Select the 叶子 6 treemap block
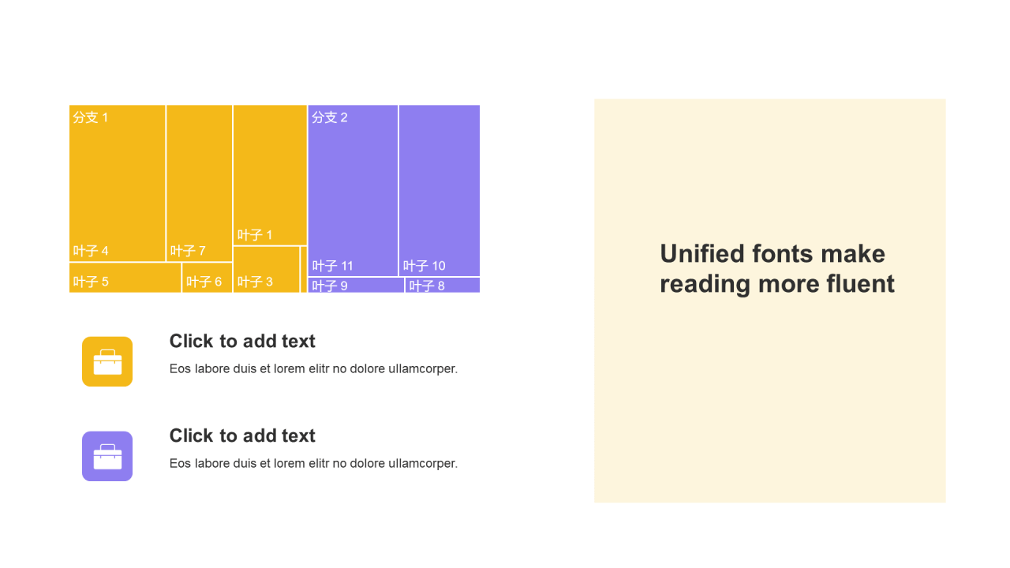Viewport: 1010px width, 568px height. tap(208, 278)
